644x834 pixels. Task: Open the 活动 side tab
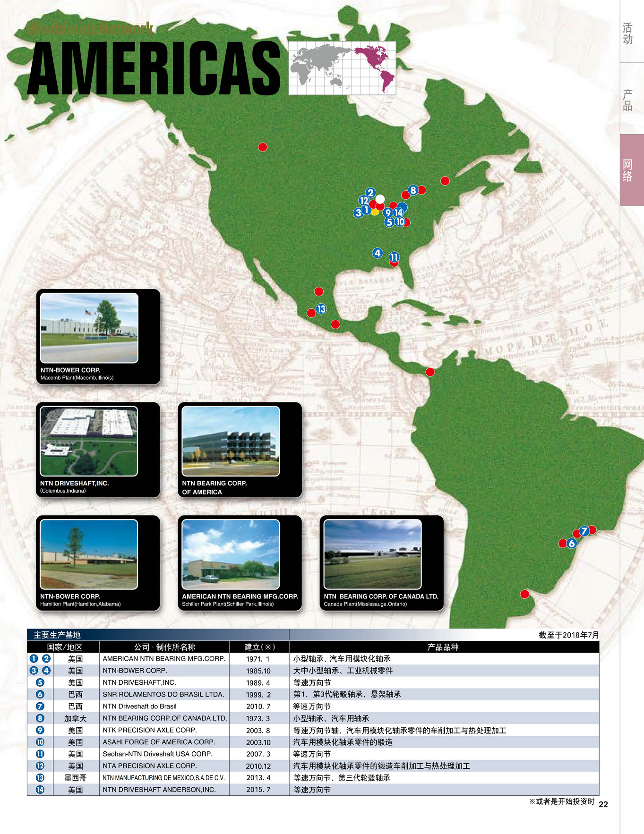627,34
